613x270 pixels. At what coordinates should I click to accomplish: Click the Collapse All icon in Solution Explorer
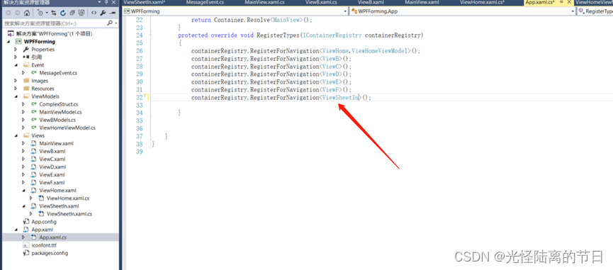click(72, 13)
